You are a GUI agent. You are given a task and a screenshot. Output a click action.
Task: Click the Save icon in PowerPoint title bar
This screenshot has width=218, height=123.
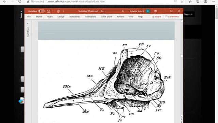coord(48,11)
